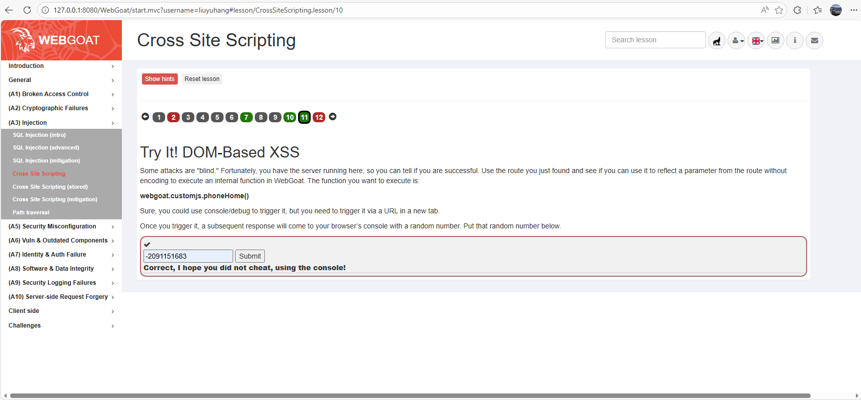Screen dimensions: 861x400
Task: Open SQL Injection (mitigation) lesson
Action: tap(46, 161)
